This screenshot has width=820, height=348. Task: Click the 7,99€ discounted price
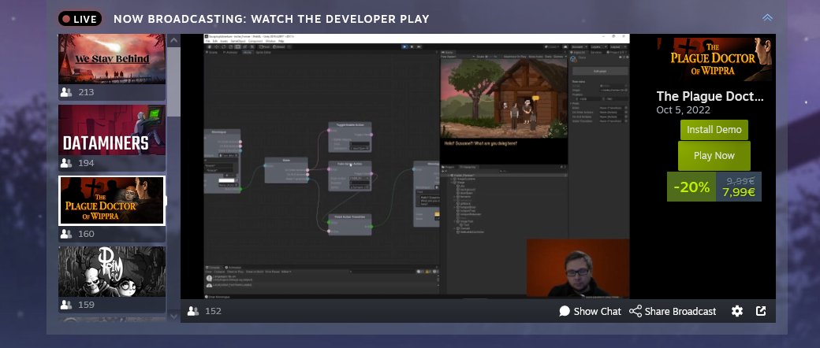[x=739, y=192]
